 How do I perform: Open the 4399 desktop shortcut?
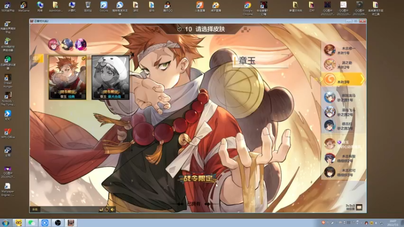click(8, 44)
